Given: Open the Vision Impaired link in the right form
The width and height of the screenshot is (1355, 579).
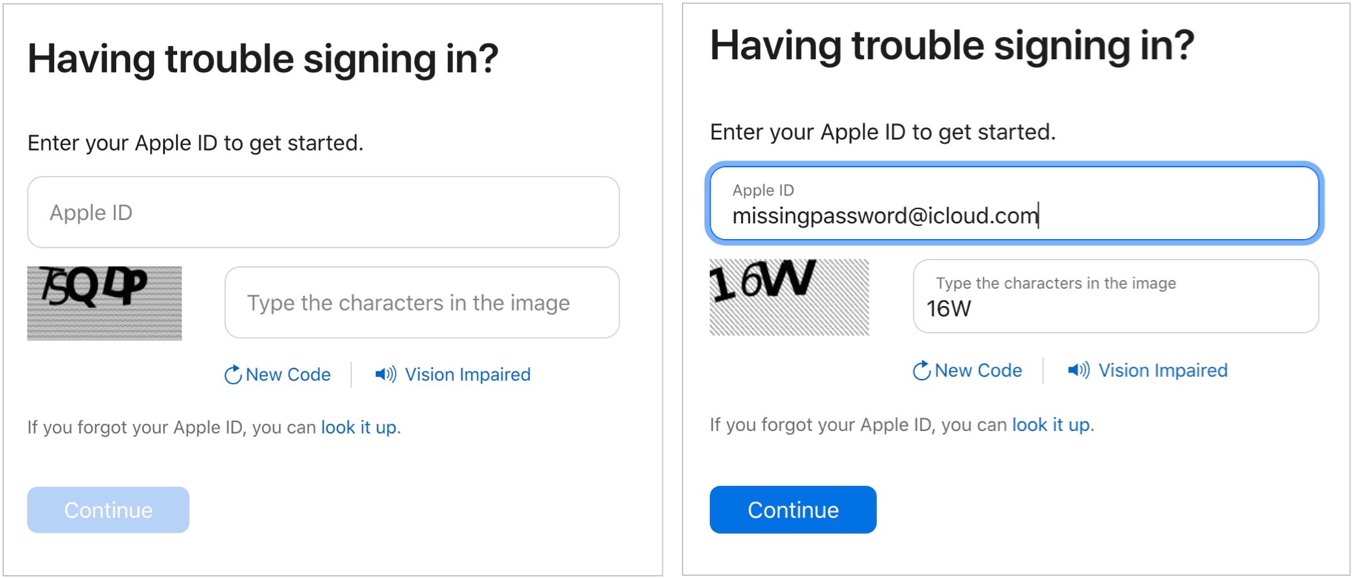Looking at the screenshot, I should click(1163, 370).
